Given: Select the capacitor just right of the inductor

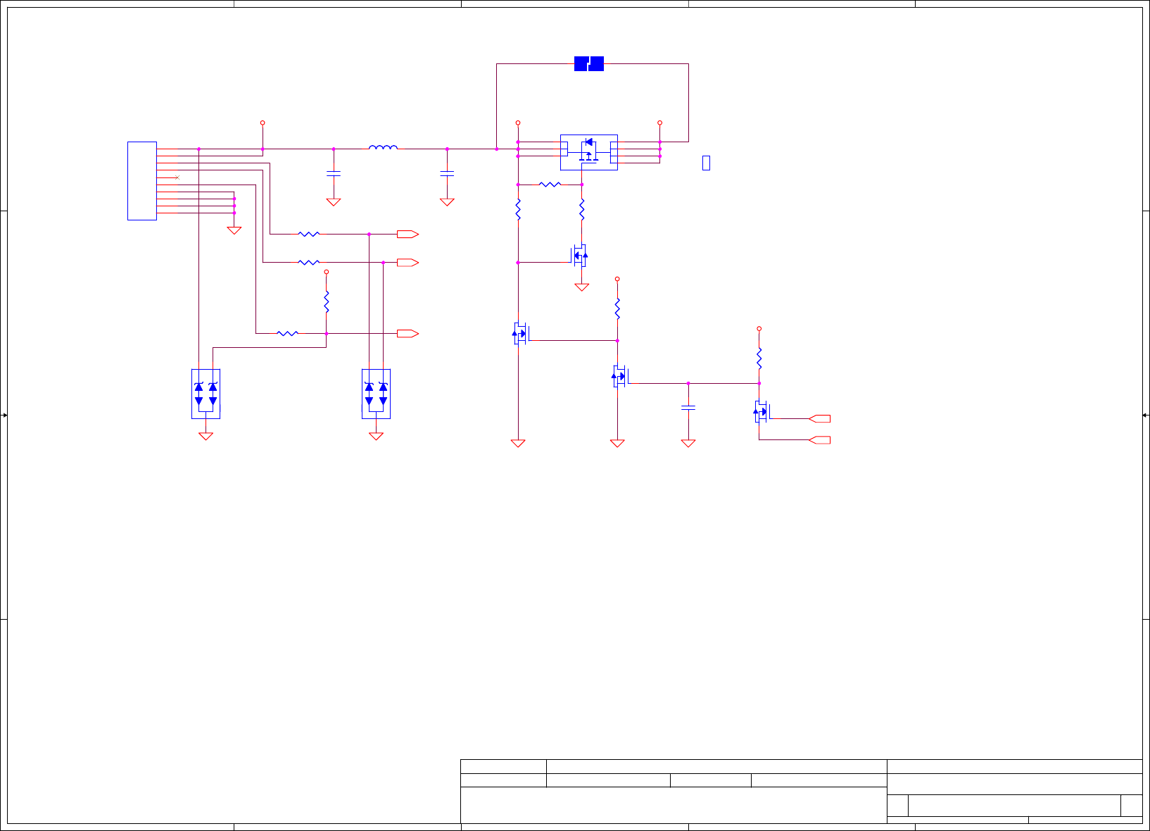Looking at the screenshot, I should point(447,173).
